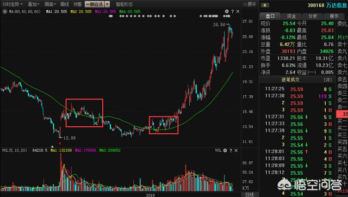Click the VOL MA1:132189 value
Image resolution: width=348 pixels, height=197 pixels.
(x=61, y=150)
